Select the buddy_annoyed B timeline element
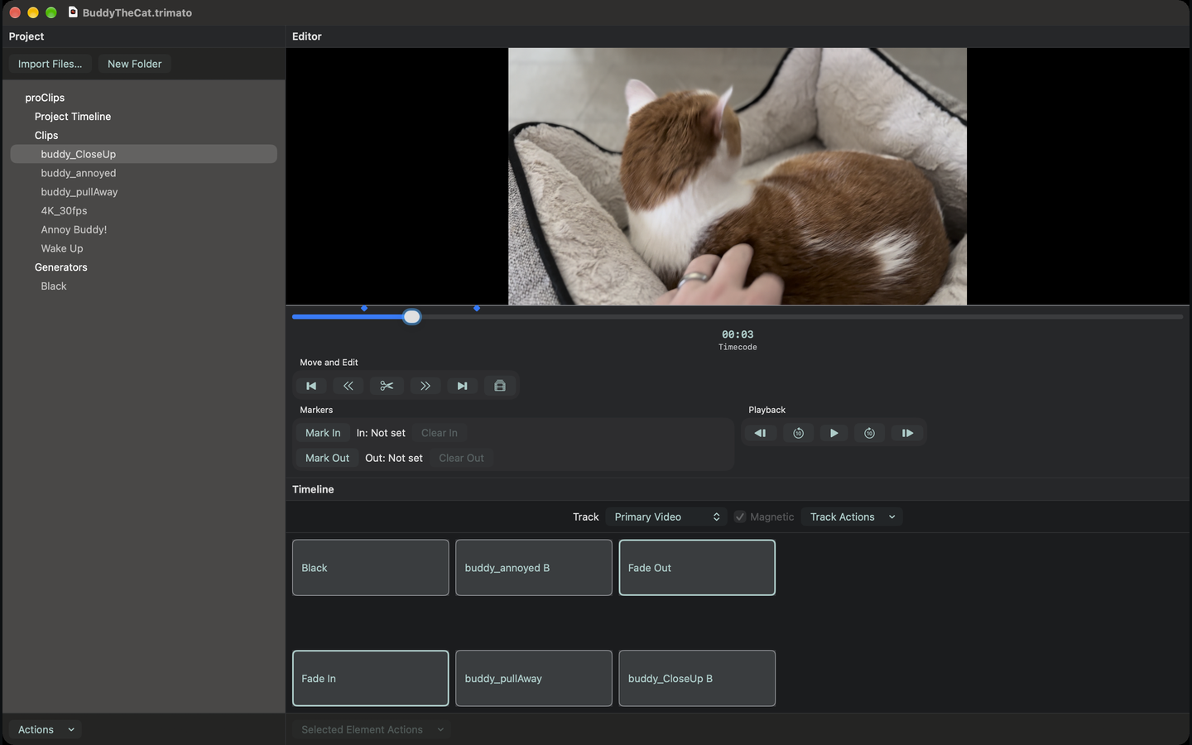The image size is (1192, 745). click(x=534, y=568)
